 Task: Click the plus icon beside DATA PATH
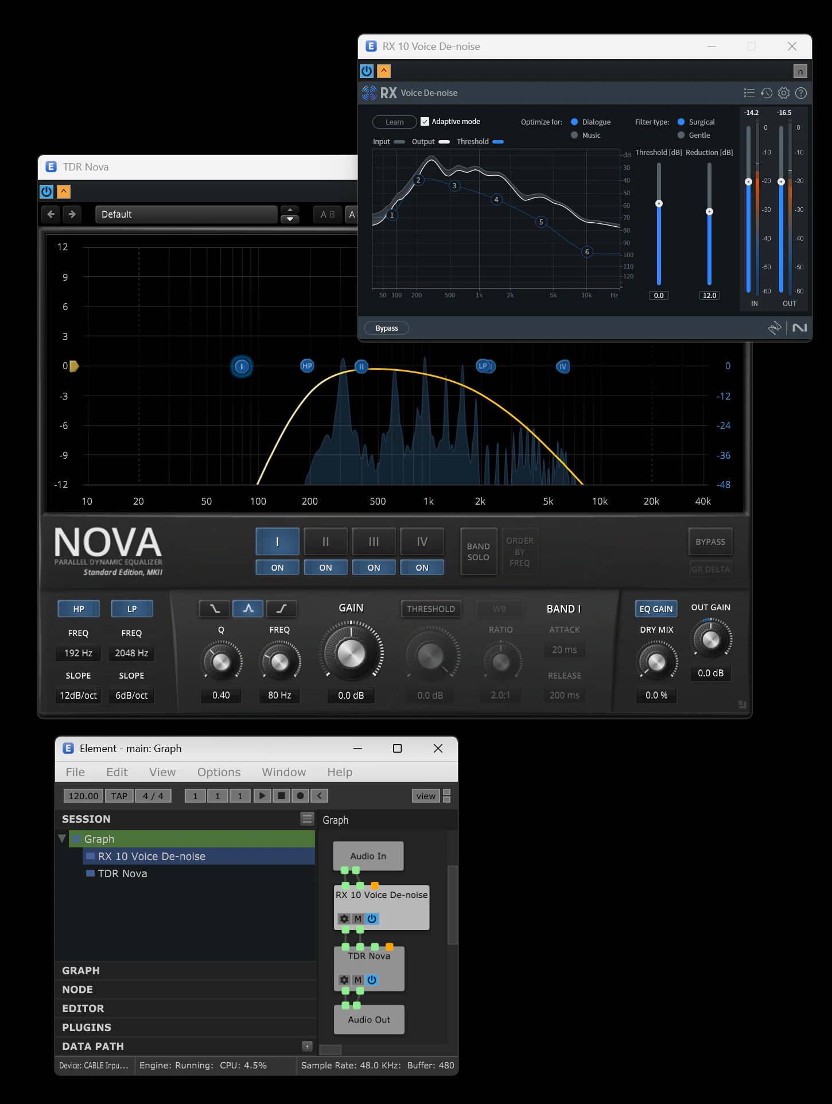tap(307, 1047)
